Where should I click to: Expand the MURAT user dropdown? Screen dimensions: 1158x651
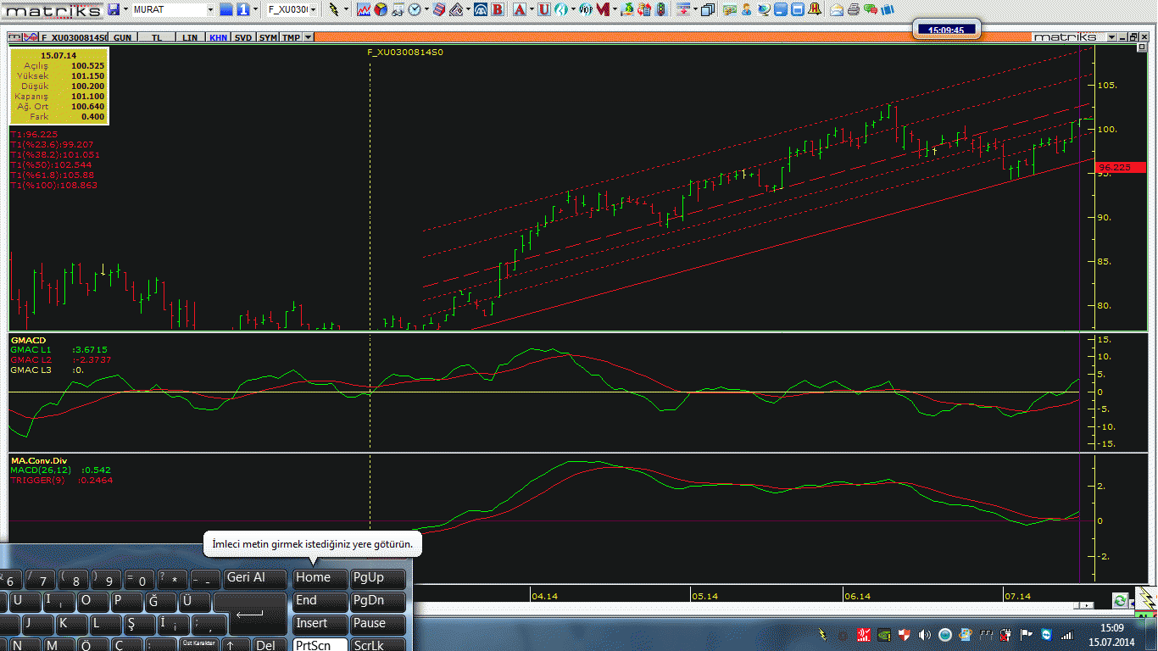[x=211, y=10]
